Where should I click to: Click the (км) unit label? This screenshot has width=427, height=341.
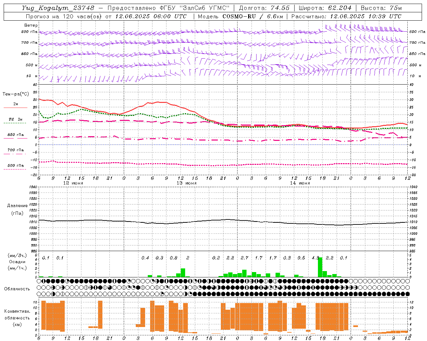[17, 324]
